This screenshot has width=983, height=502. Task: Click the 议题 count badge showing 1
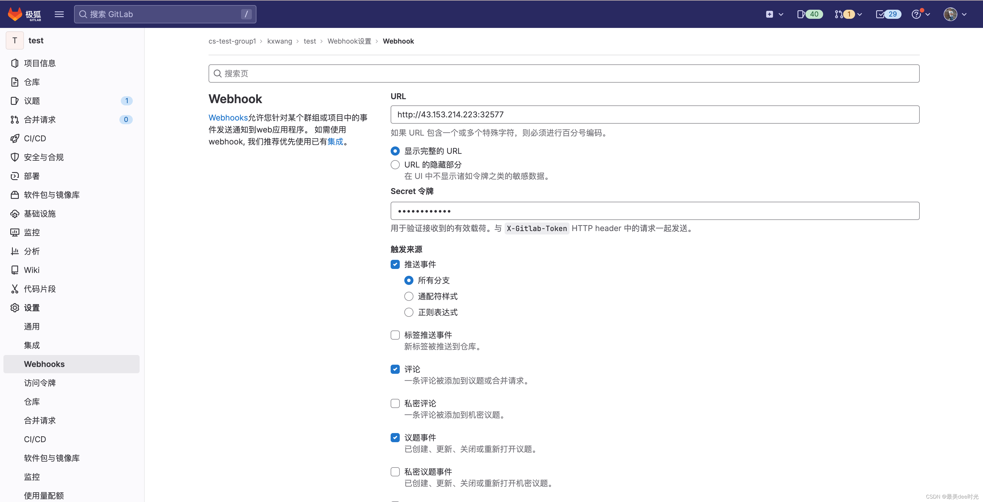[127, 101]
